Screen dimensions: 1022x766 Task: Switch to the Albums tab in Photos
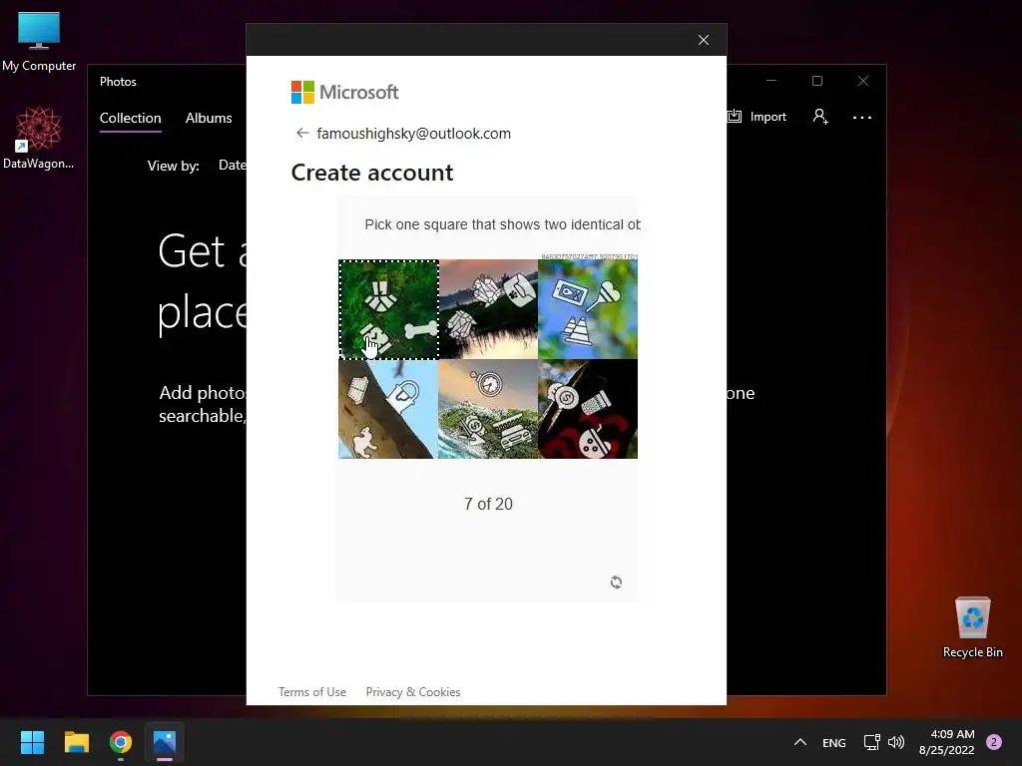[209, 118]
